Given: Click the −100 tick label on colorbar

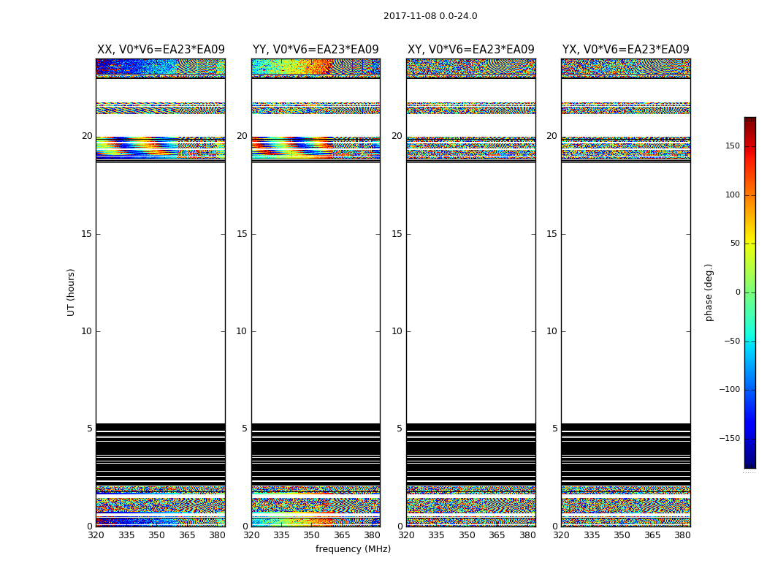Looking at the screenshot, I should (x=730, y=390).
